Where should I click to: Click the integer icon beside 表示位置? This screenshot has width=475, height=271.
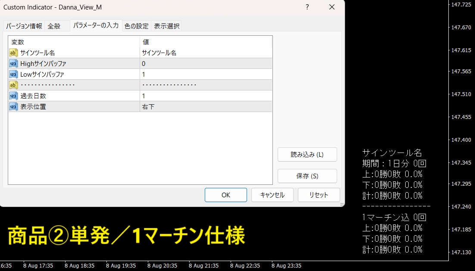pos(13,106)
